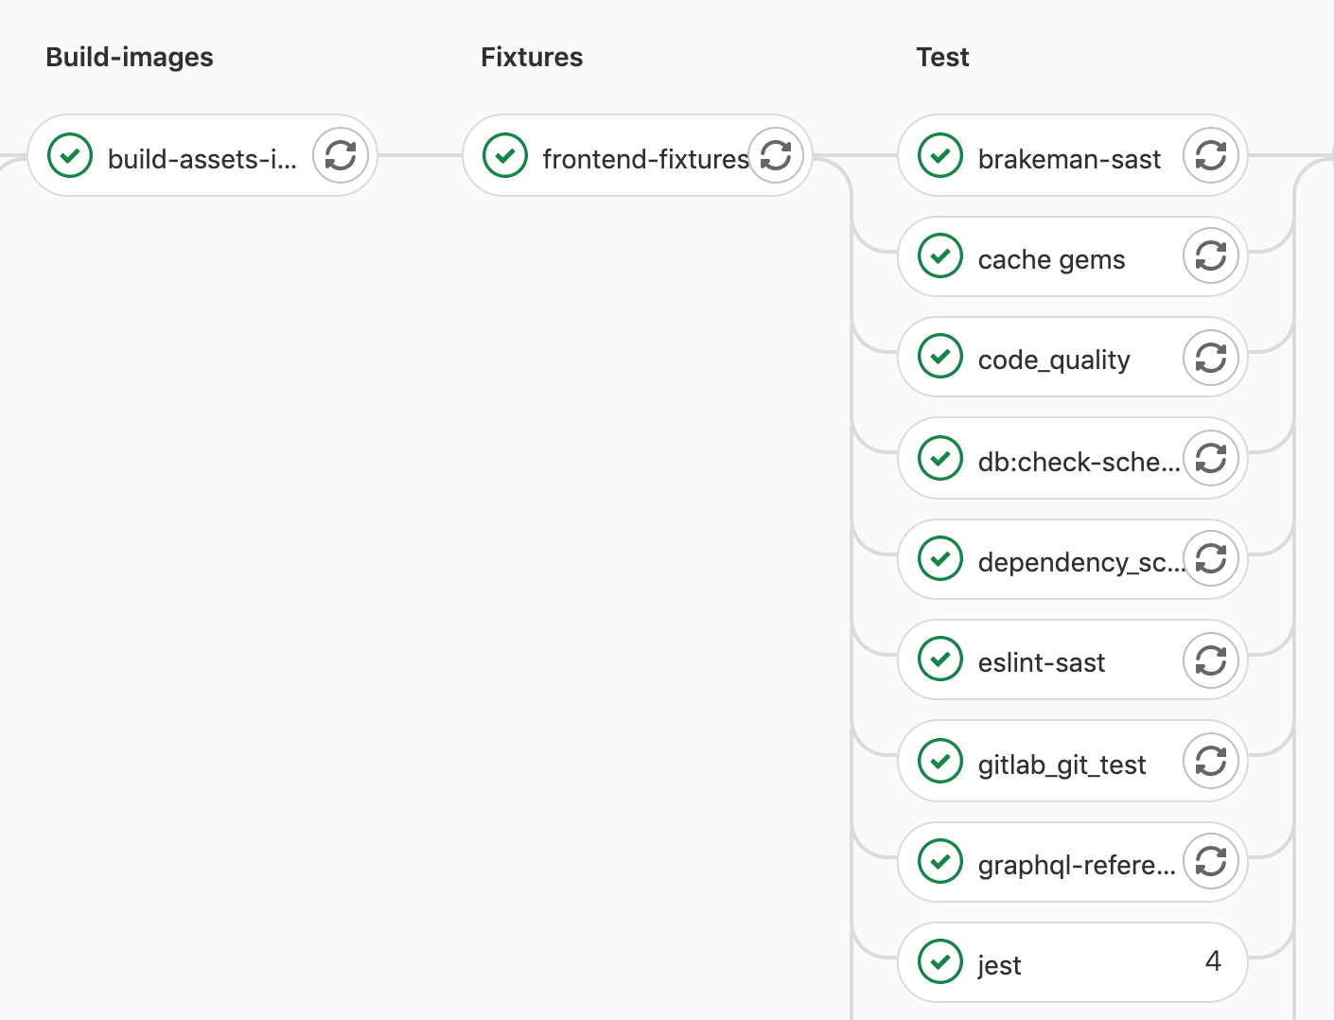Open the gitlab_git_test job
Viewport: 1334px width, 1020px height.
point(1060,763)
